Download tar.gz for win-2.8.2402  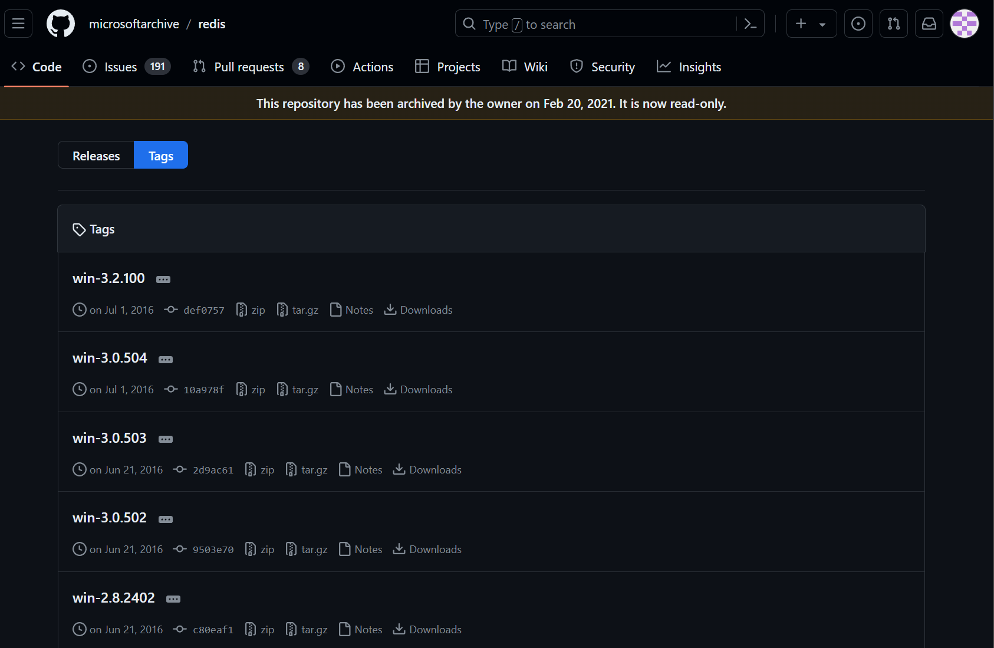click(x=307, y=629)
